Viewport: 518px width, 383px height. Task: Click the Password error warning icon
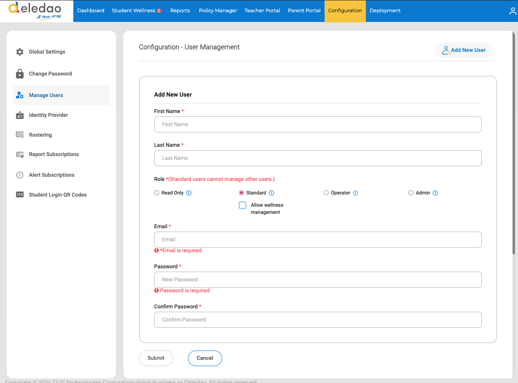[x=156, y=291]
